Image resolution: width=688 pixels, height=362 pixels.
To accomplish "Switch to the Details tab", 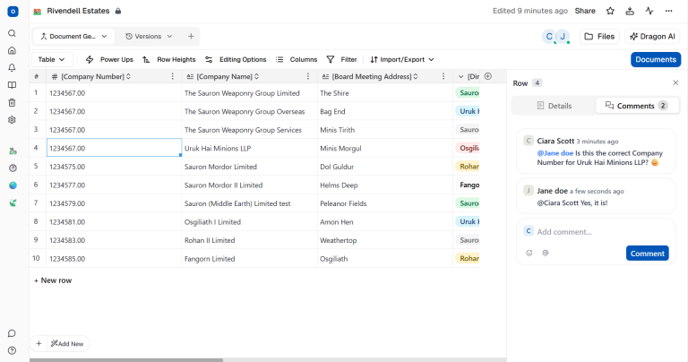I will click(553, 106).
